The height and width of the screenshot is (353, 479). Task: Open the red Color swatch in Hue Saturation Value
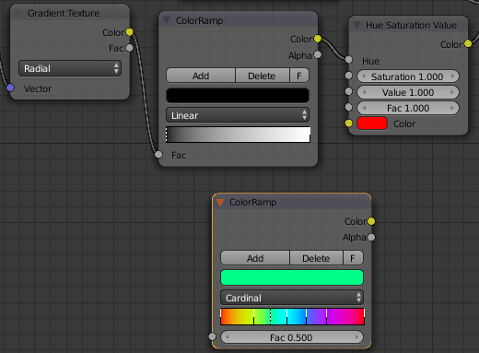coord(372,124)
